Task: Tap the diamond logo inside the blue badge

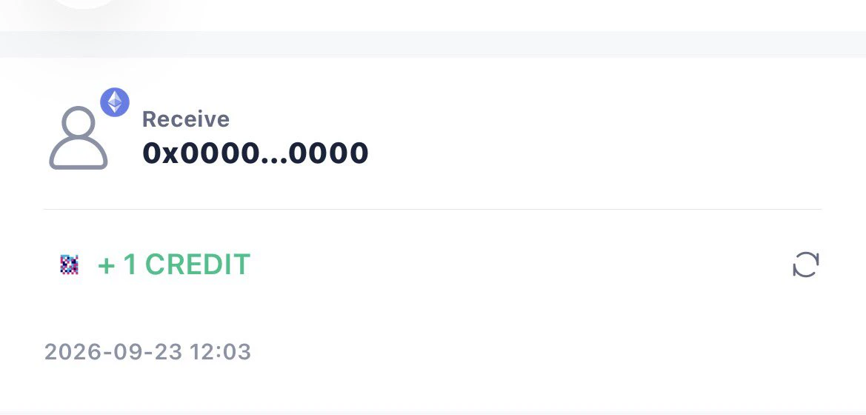Action: pos(115,102)
